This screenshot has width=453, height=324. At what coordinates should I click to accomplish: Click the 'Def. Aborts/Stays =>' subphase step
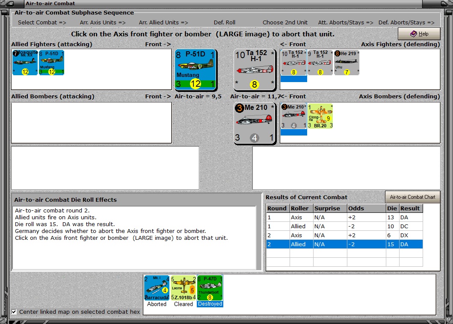[x=406, y=23]
